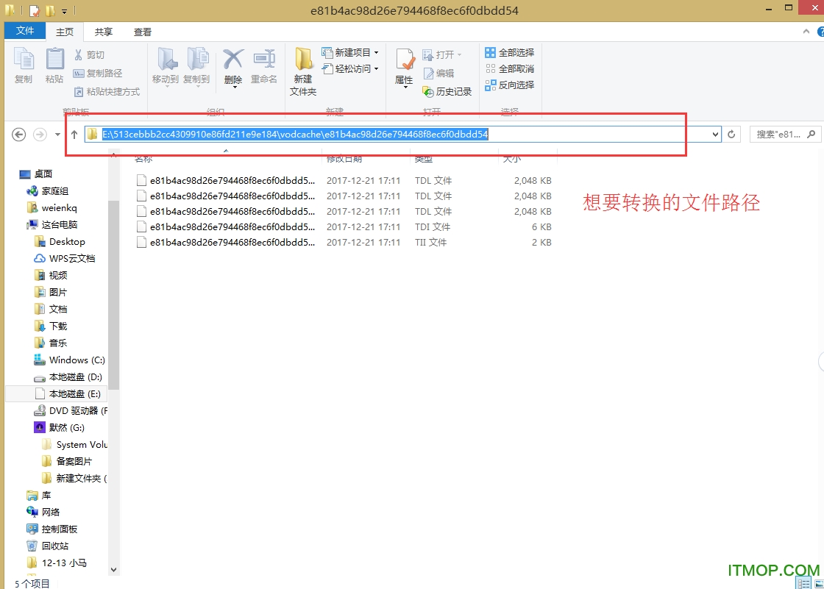824x589 pixels.
Task: Open the New item (新建项目) dropdown
Action: point(350,52)
